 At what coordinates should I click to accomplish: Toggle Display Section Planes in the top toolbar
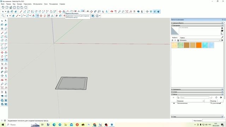151,12
